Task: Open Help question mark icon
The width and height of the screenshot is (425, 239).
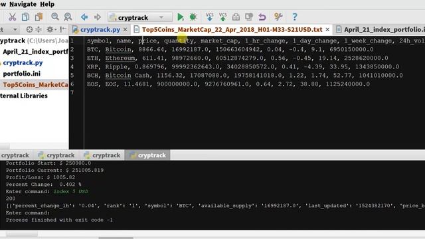Action: [x=295, y=17]
